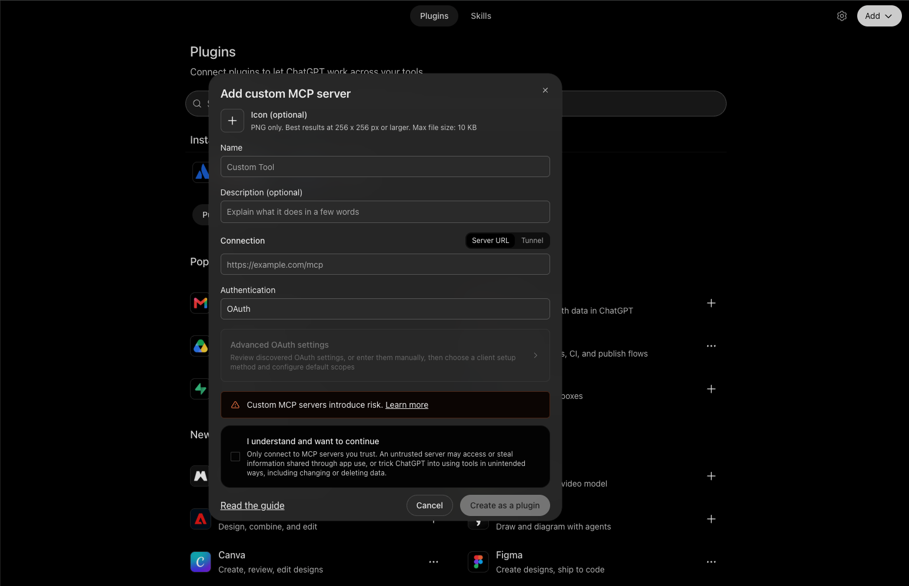Add the plugin with 'data in ChatGPT' description

(x=711, y=303)
